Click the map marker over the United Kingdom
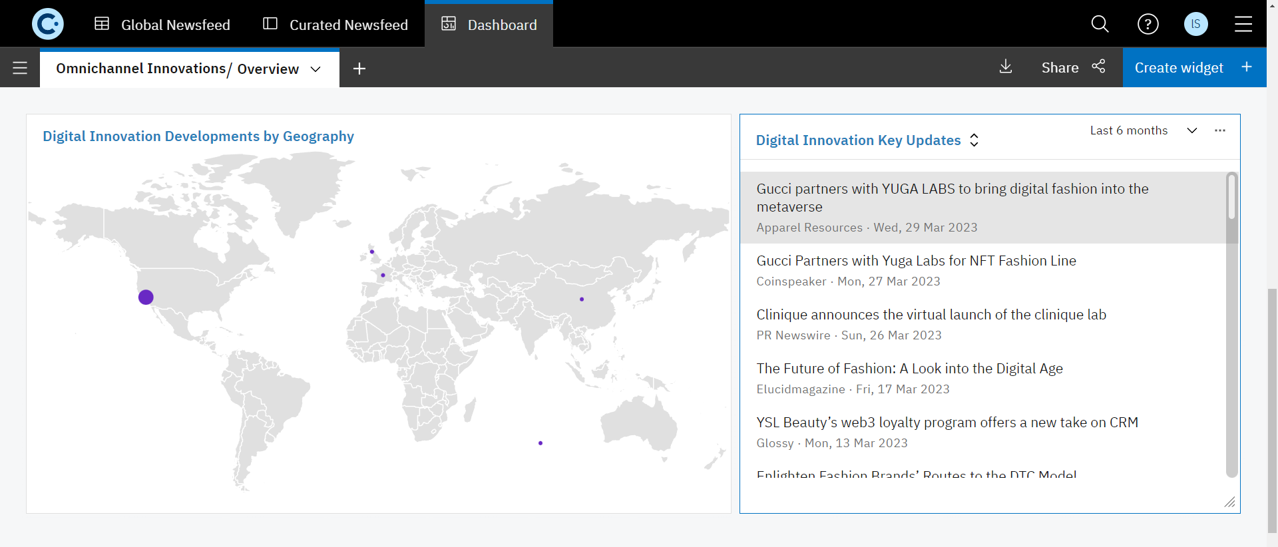The width and height of the screenshot is (1278, 547). (371, 252)
